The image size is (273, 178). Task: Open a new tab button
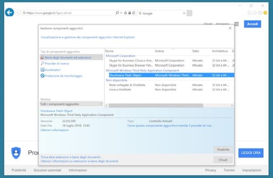(189, 13)
